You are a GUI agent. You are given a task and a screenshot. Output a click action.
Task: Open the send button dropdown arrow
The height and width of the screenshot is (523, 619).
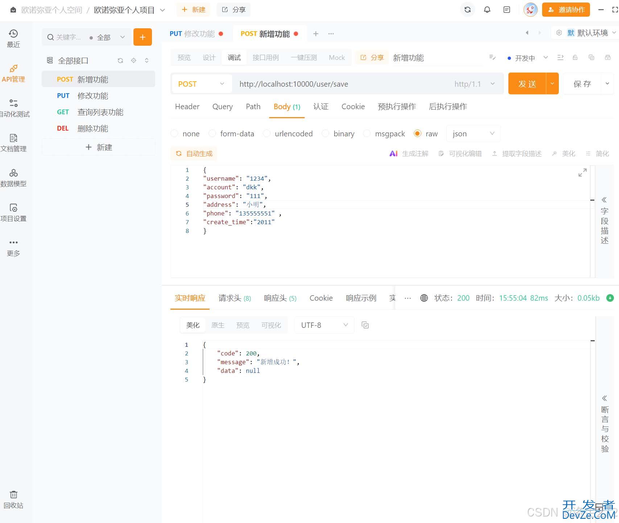click(x=552, y=83)
